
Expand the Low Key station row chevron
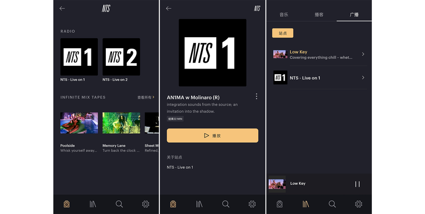pyautogui.click(x=363, y=54)
